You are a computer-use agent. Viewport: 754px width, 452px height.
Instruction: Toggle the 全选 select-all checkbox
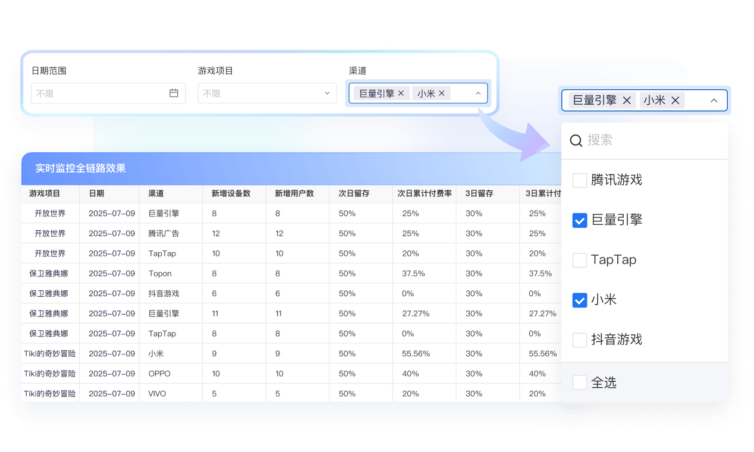[580, 382]
